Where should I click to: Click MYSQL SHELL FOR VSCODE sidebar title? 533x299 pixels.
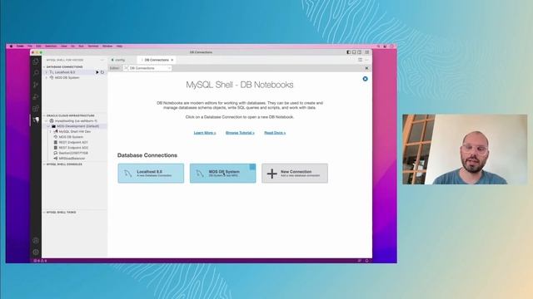(x=65, y=60)
